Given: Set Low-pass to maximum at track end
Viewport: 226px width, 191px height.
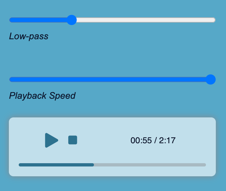Looking at the screenshot, I should pos(214,20).
